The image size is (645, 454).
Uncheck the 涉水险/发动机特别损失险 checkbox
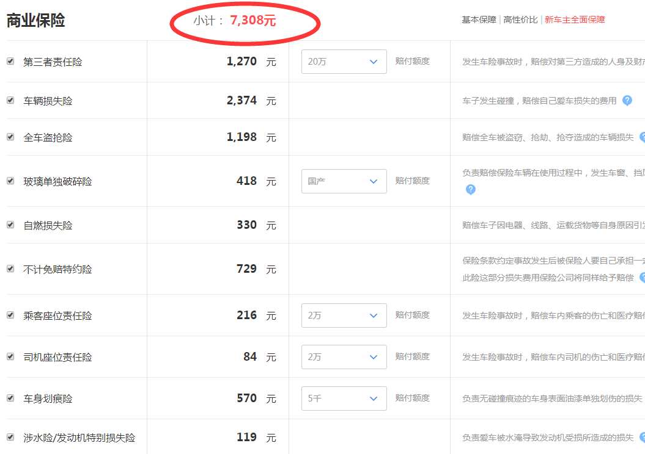10,437
